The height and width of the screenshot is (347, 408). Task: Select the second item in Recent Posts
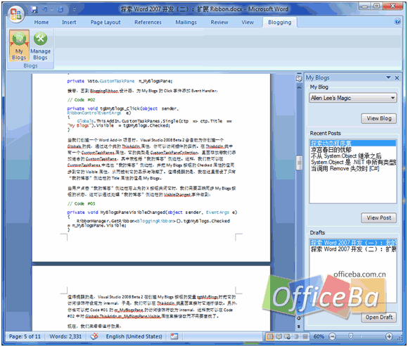click(x=353, y=150)
